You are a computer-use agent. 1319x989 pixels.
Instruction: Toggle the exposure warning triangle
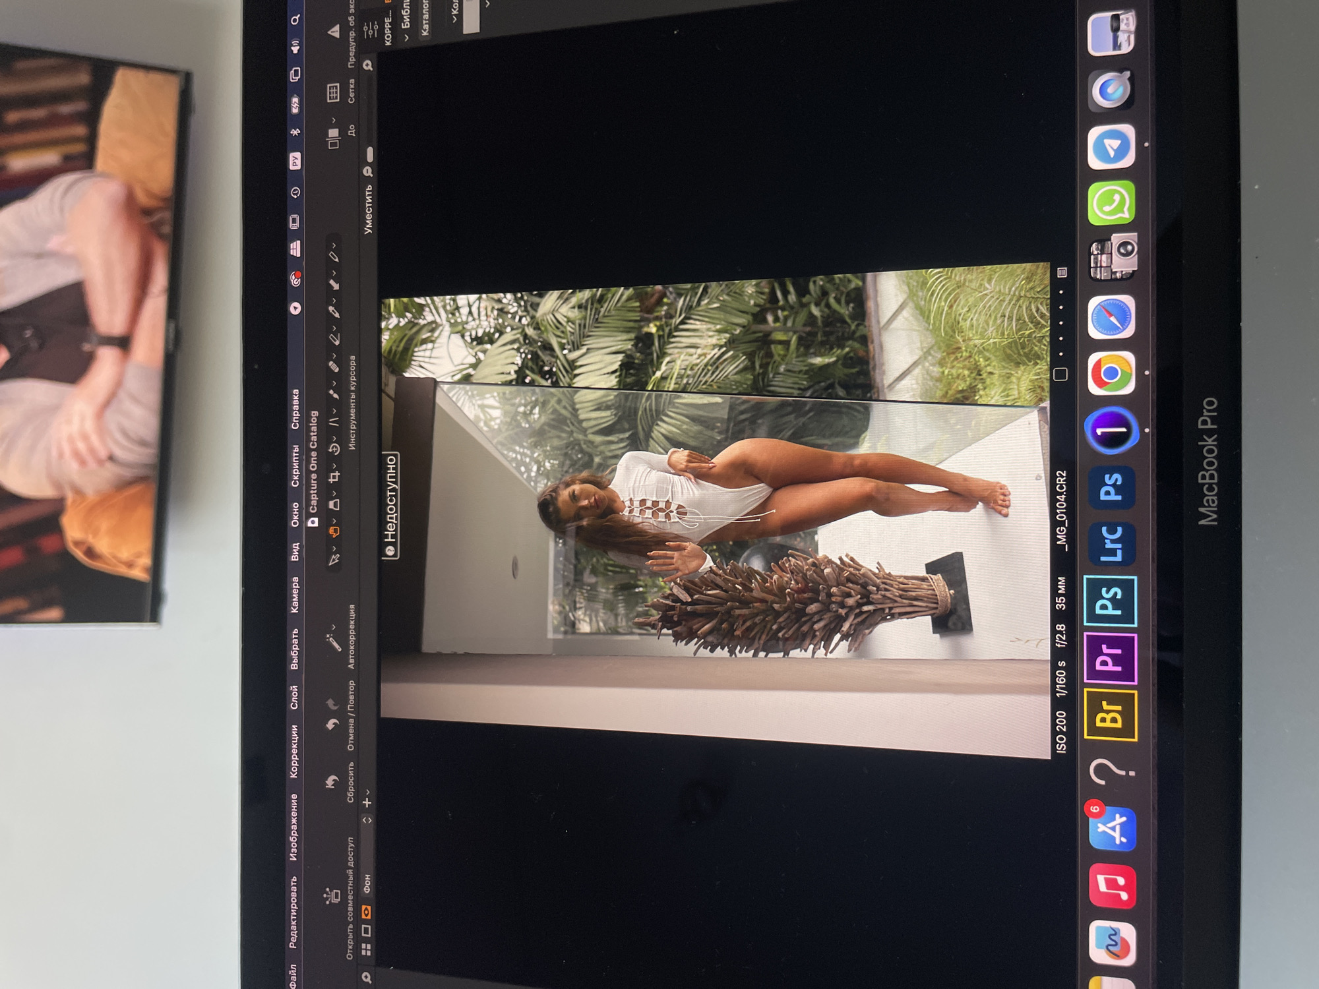point(334,30)
